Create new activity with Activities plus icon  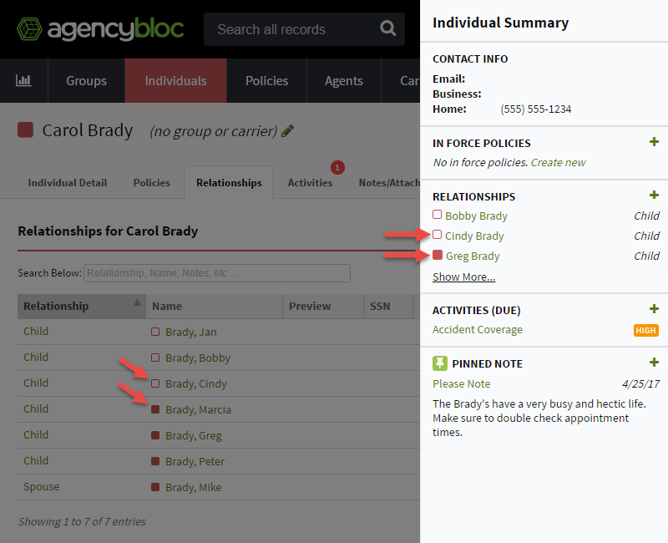point(655,309)
